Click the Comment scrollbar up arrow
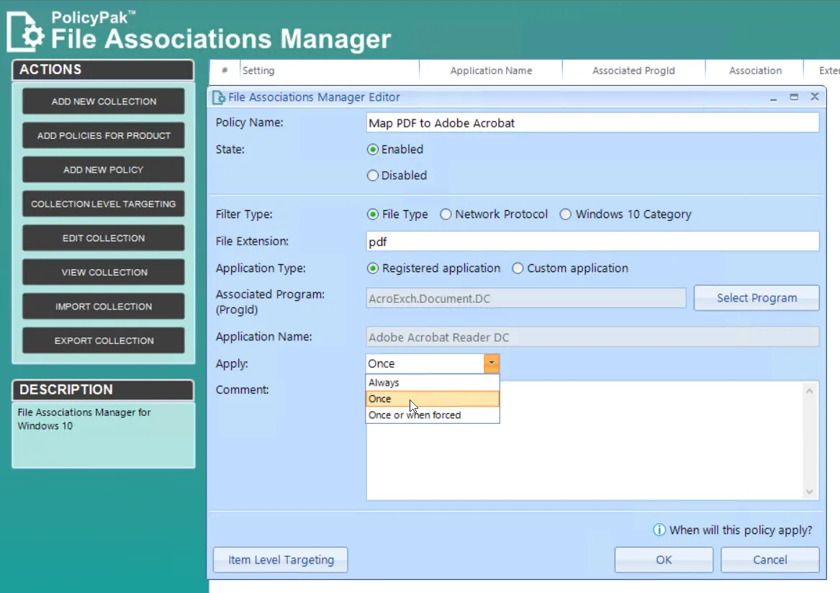 810,391
